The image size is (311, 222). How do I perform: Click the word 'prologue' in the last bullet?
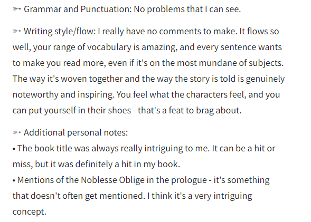click(x=189, y=180)
